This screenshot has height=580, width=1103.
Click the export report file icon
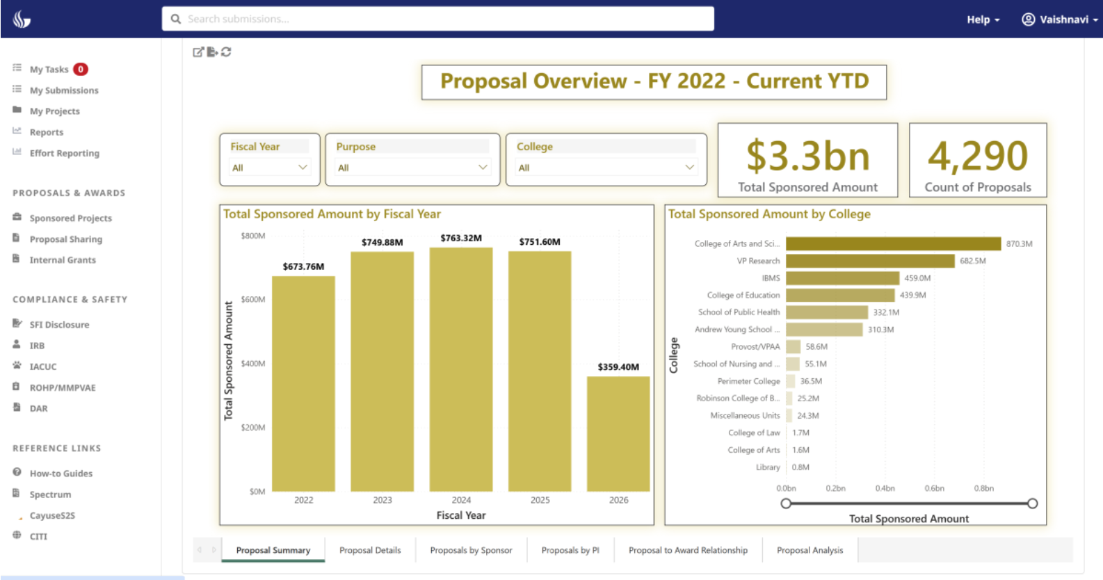click(x=212, y=52)
